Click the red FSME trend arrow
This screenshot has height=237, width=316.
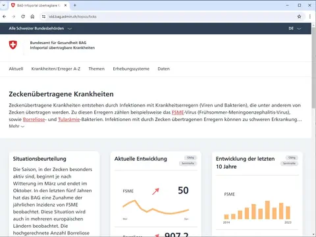pos(155,192)
